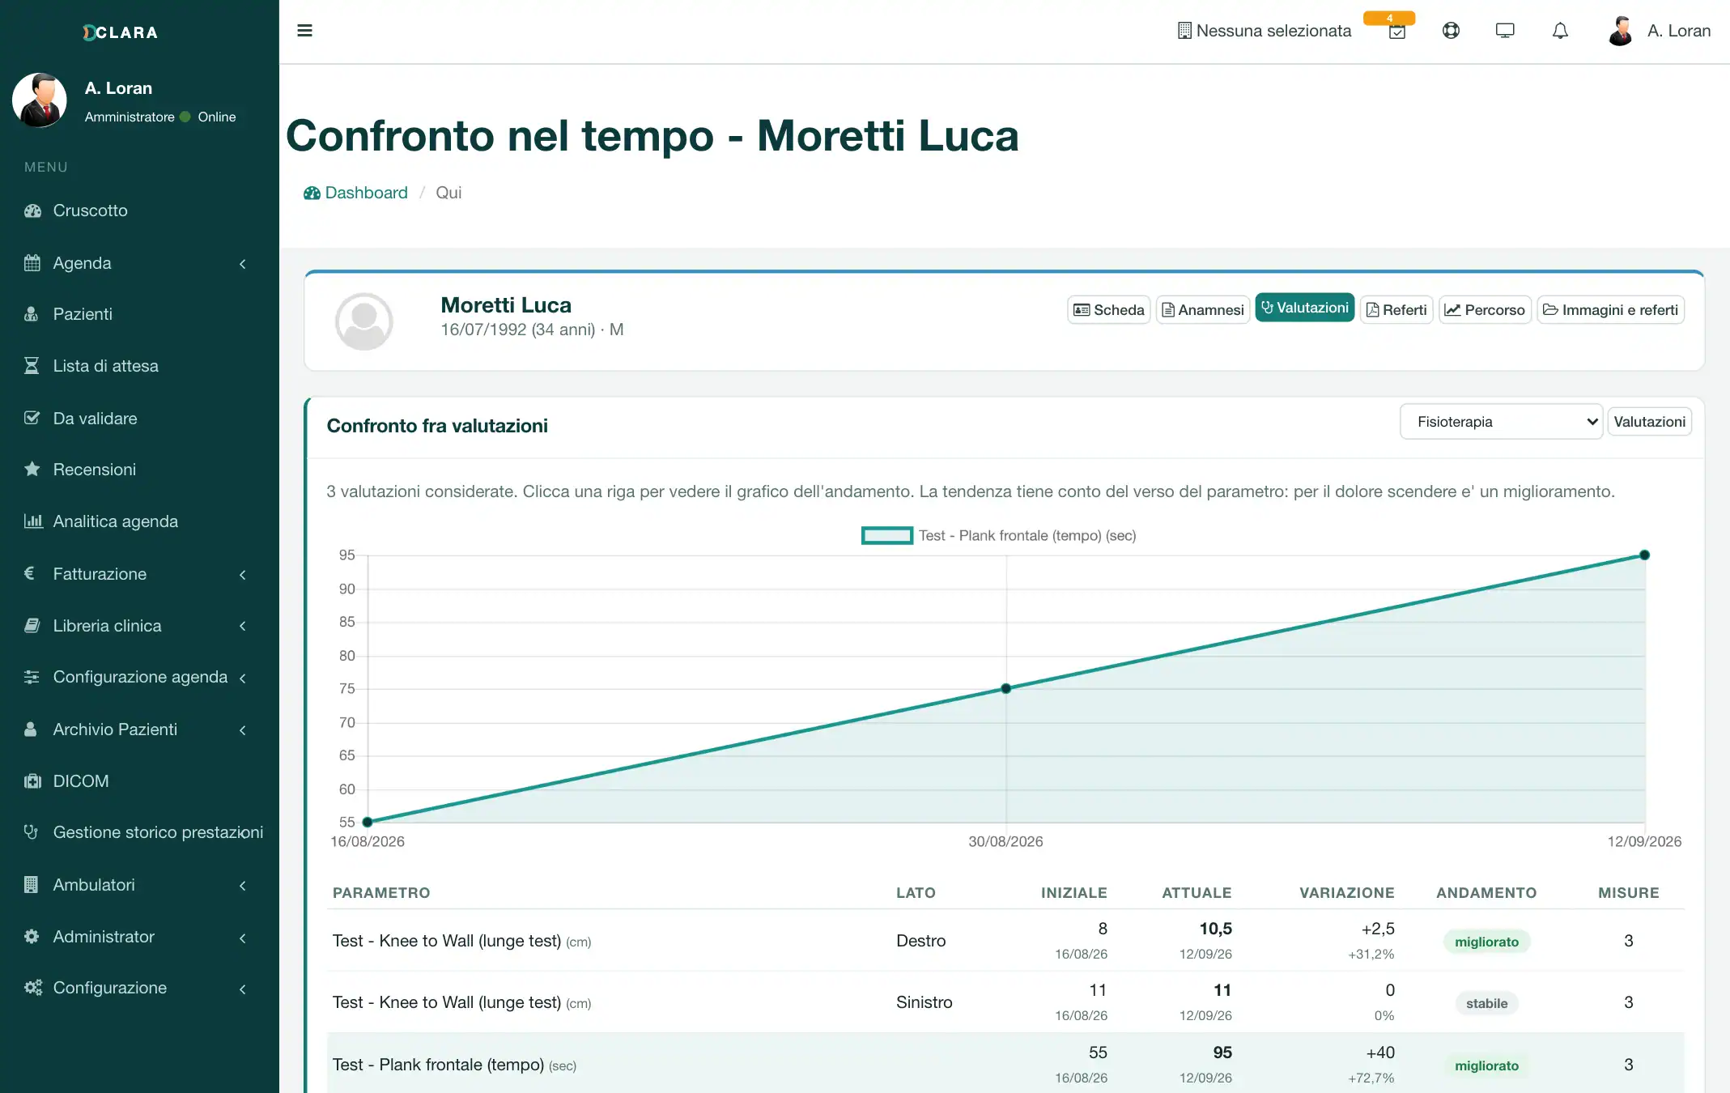
Task: Select the Plank frontale (tempo) row
Action: (x=1005, y=1064)
